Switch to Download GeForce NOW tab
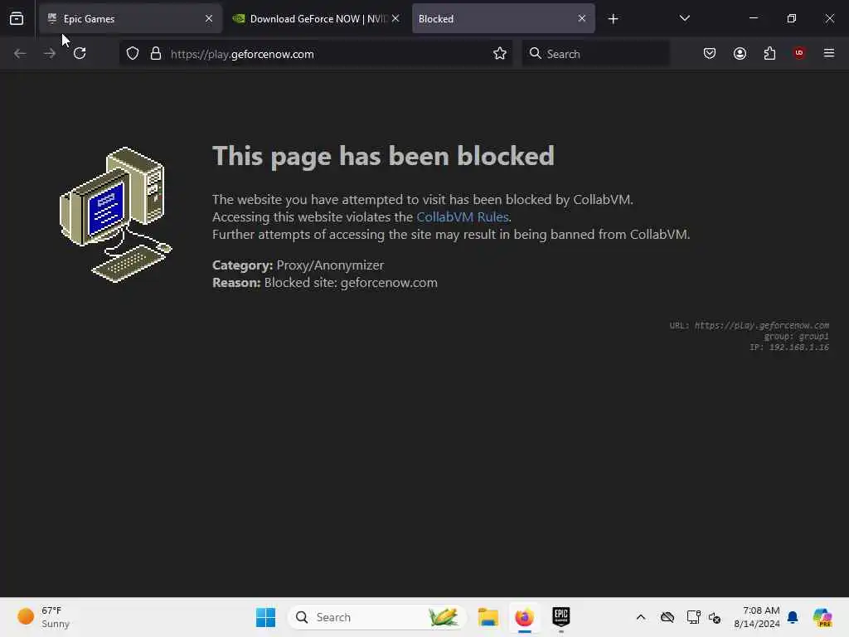 (317, 18)
